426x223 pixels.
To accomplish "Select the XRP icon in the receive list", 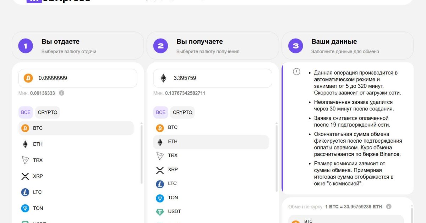I will pos(160,170).
